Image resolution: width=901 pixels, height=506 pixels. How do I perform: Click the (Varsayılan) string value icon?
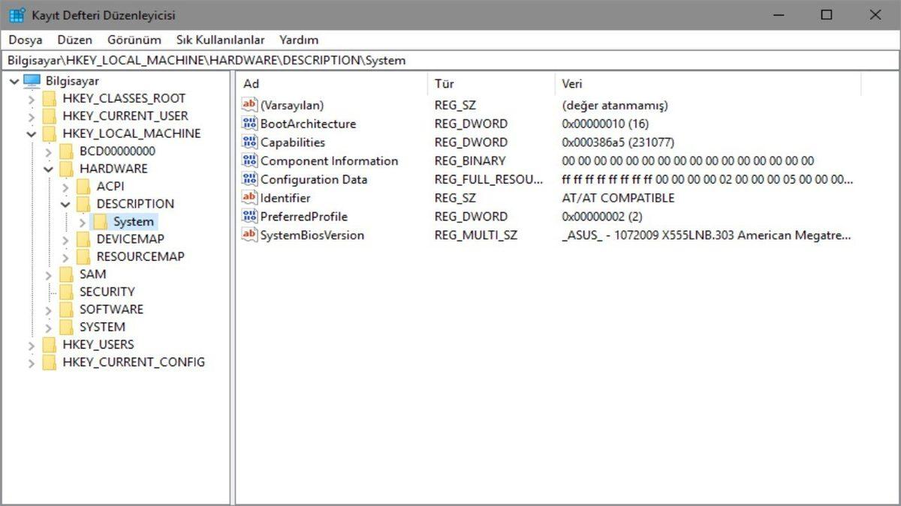tap(249, 105)
